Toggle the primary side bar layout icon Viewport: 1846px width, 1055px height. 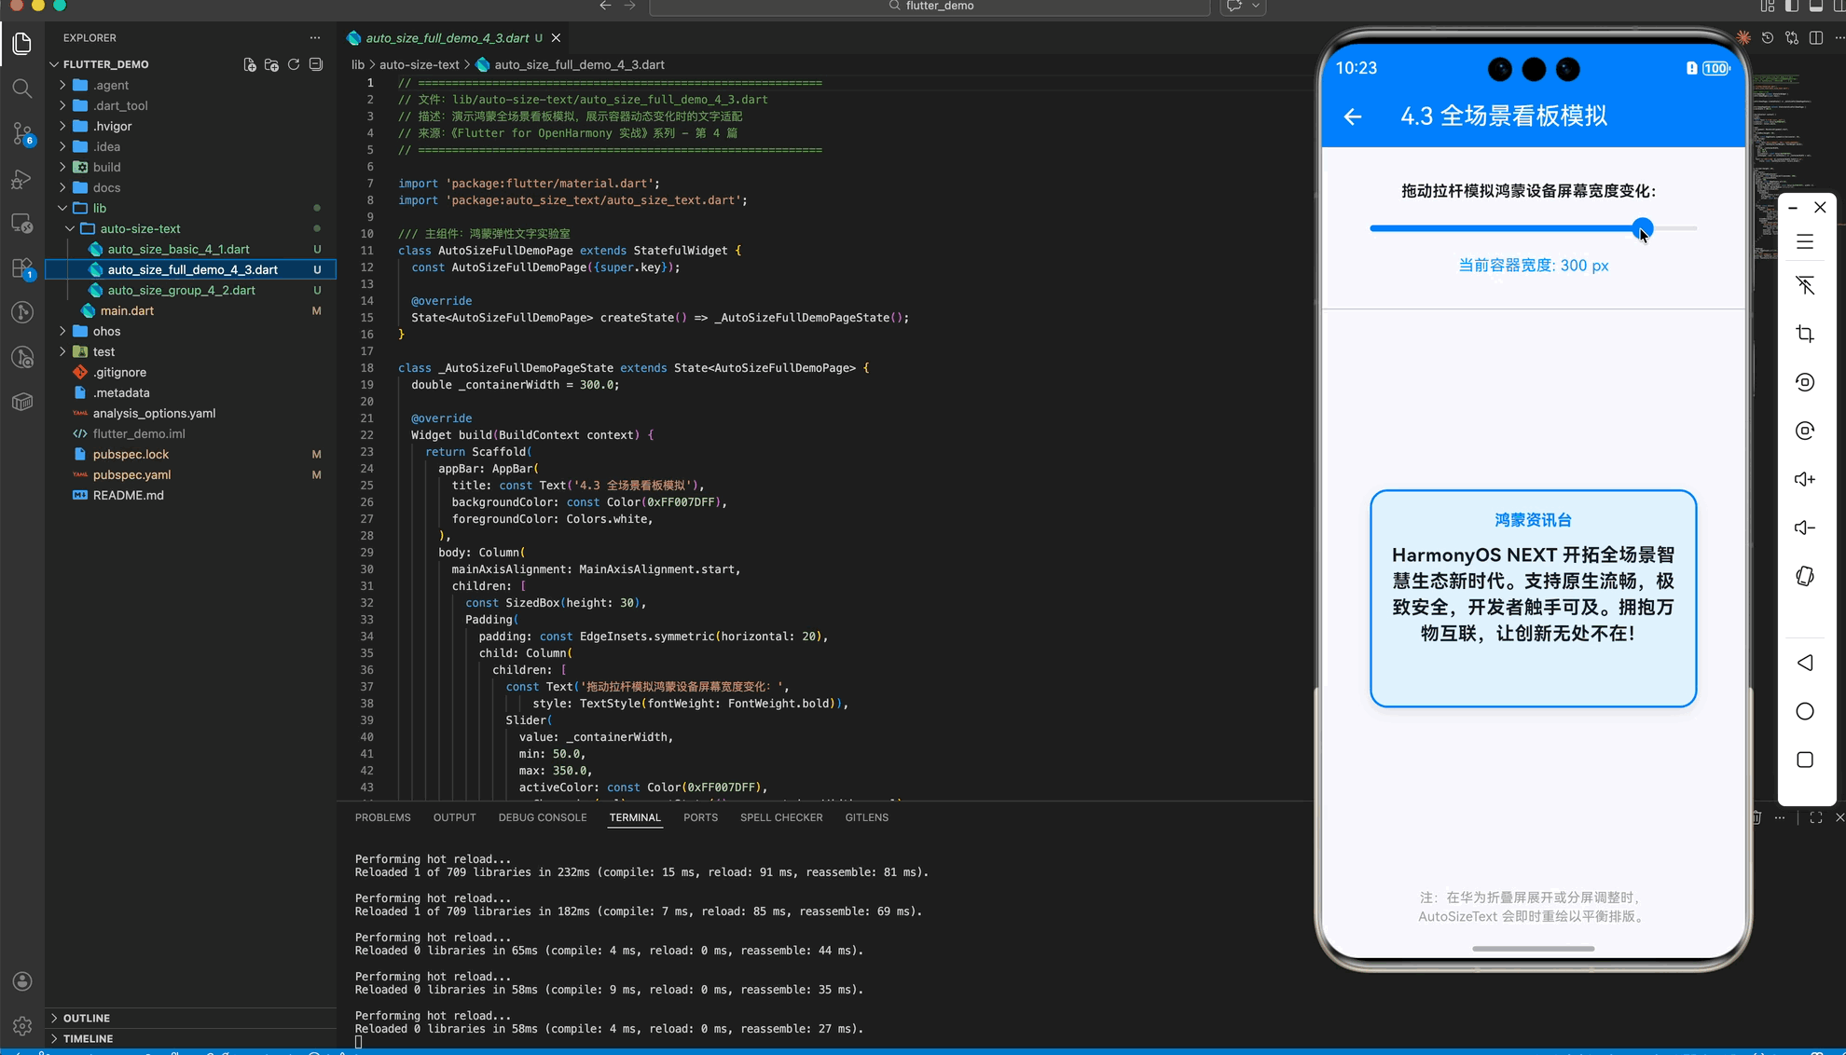(1791, 7)
